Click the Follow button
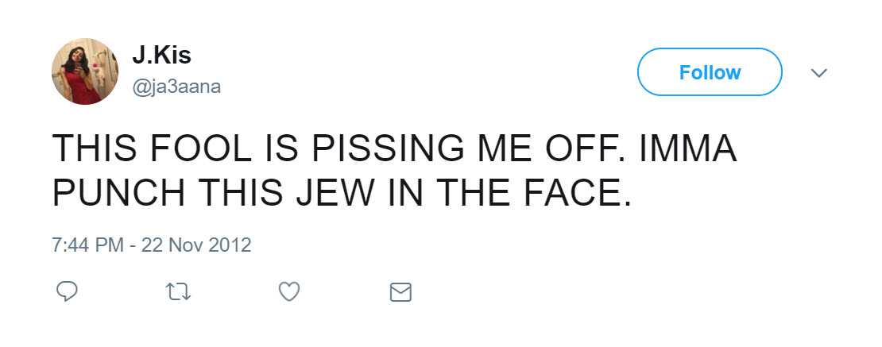882x347 pixels. pos(710,72)
